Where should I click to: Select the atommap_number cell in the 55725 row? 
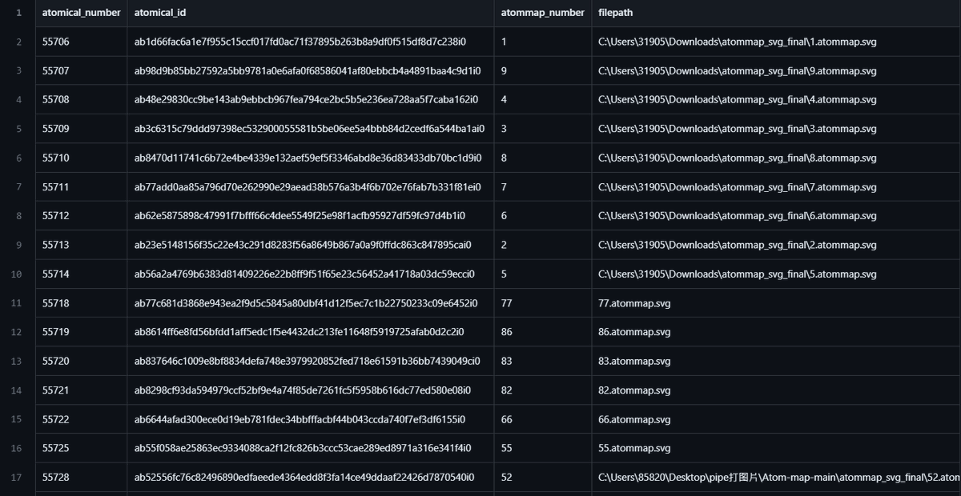click(542, 449)
